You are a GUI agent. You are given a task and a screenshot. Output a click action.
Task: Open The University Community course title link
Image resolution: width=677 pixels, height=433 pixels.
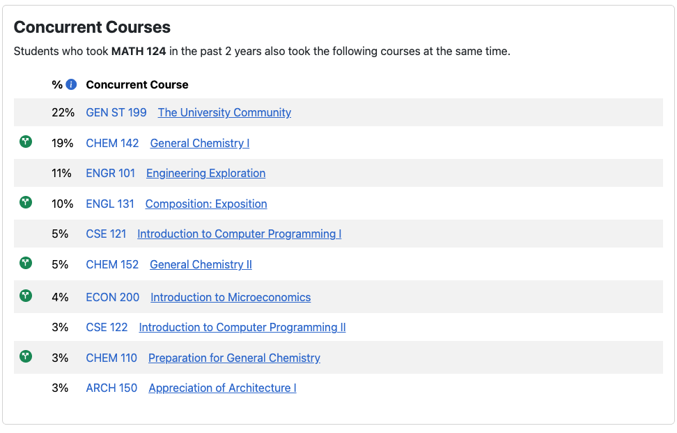[x=224, y=112]
